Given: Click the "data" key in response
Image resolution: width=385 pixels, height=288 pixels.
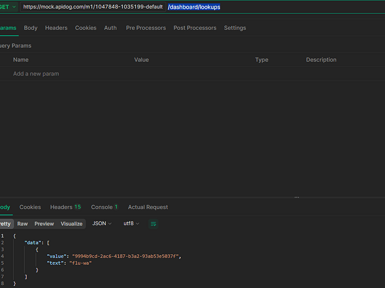Looking at the screenshot, I should 32,243.
